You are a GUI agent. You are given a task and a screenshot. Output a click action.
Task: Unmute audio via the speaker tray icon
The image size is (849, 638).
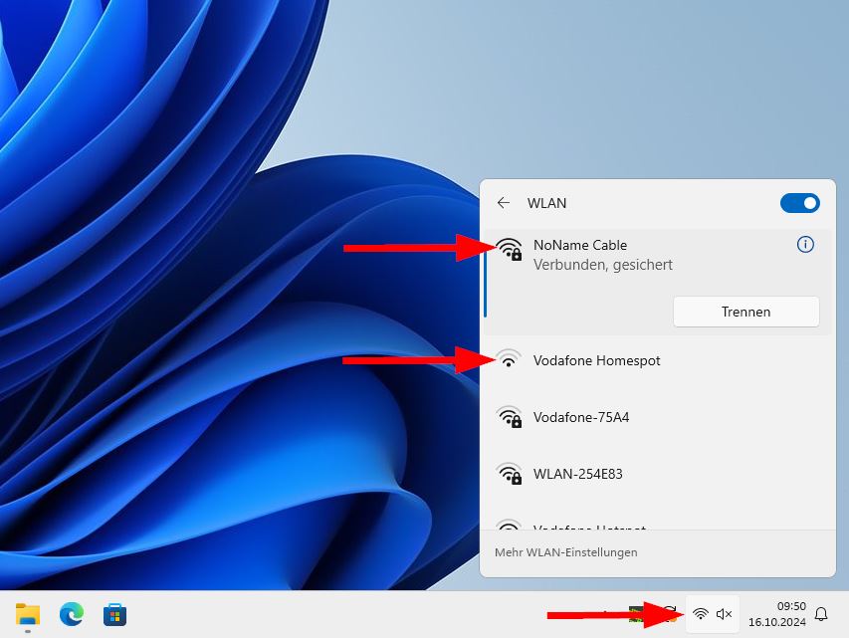point(725,613)
